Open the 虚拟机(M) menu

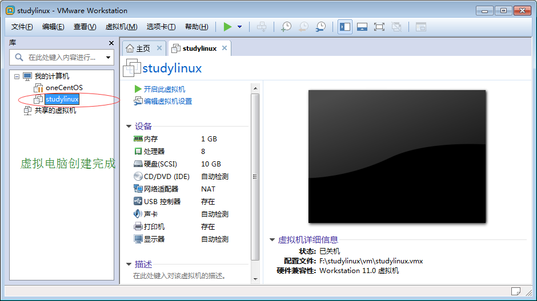121,27
